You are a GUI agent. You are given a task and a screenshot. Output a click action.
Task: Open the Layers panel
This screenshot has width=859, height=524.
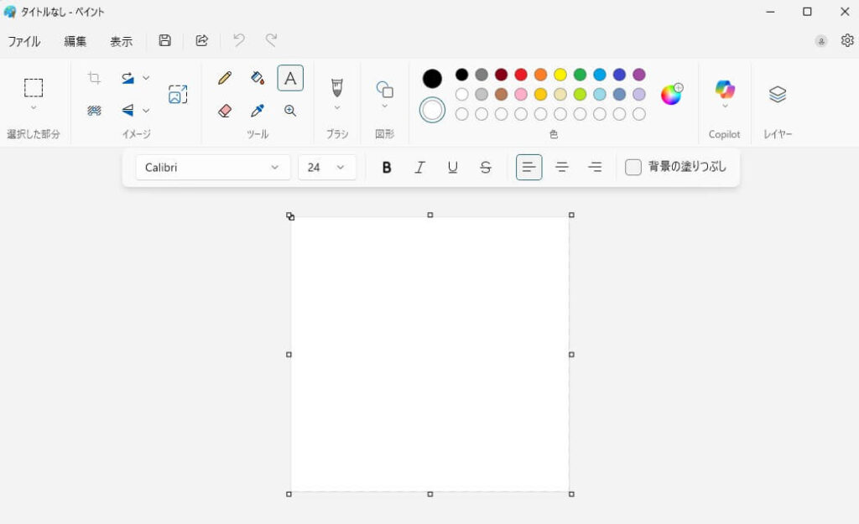pos(778,95)
